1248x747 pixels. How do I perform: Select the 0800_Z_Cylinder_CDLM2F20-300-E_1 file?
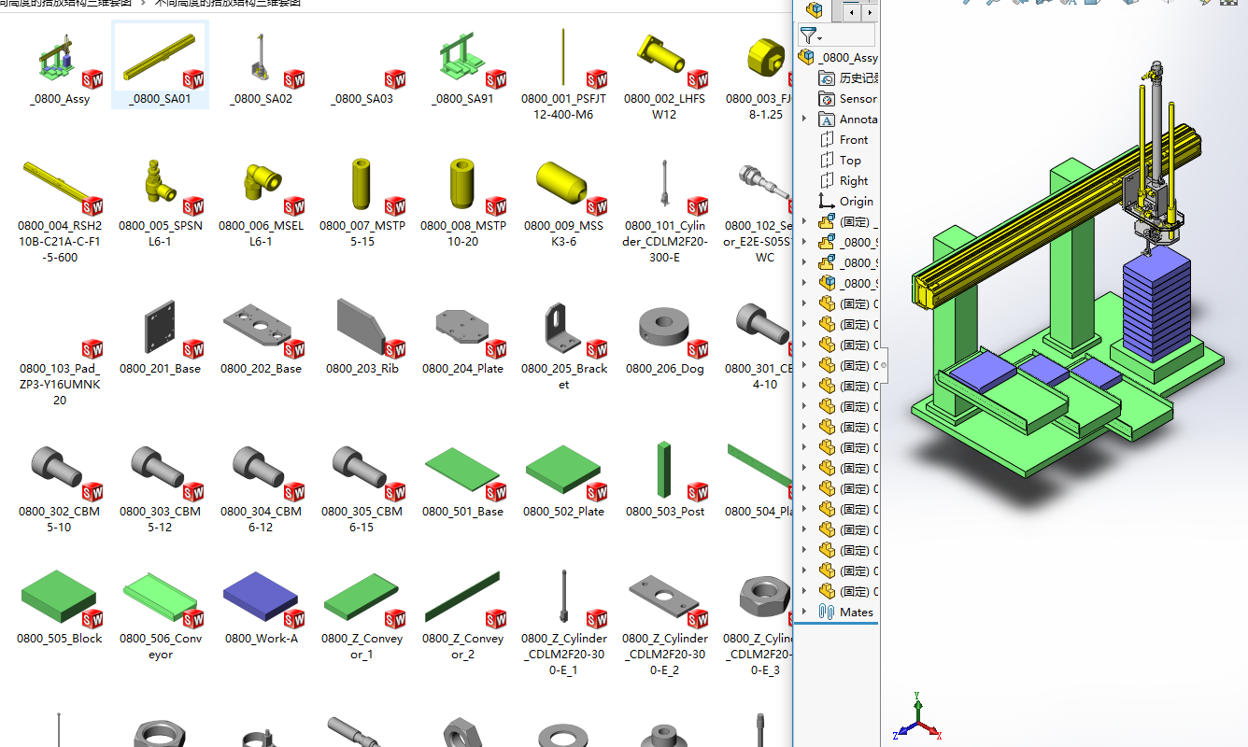pyautogui.click(x=564, y=622)
